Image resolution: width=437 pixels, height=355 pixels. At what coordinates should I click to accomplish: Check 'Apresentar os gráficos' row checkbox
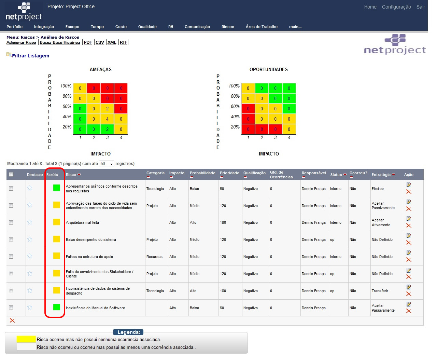pyautogui.click(x=11, y=188)
